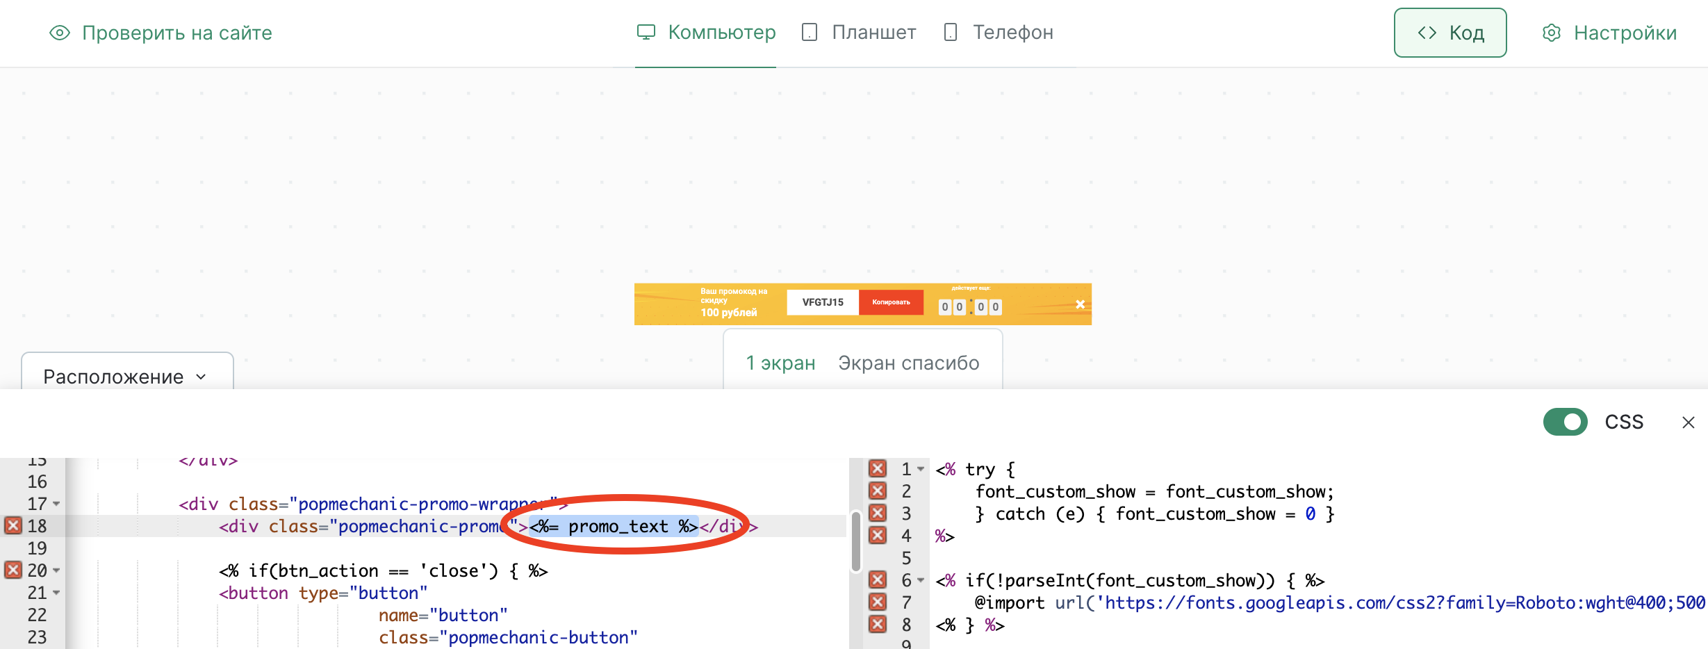This screenshot has width=1708, height=649.
Task: Click the error icon on CSS line 2
Action: 878,491
